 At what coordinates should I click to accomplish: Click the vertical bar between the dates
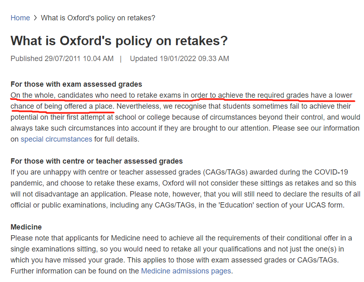click(121, 59)
